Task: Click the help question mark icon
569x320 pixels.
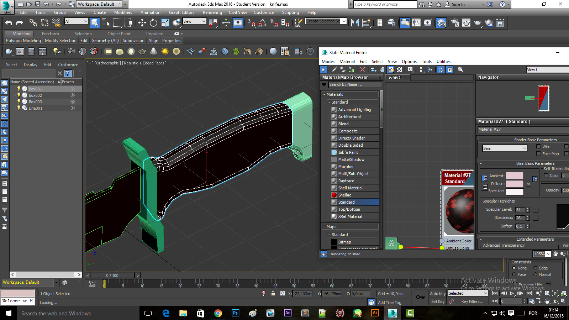Action: coord(310,52)
